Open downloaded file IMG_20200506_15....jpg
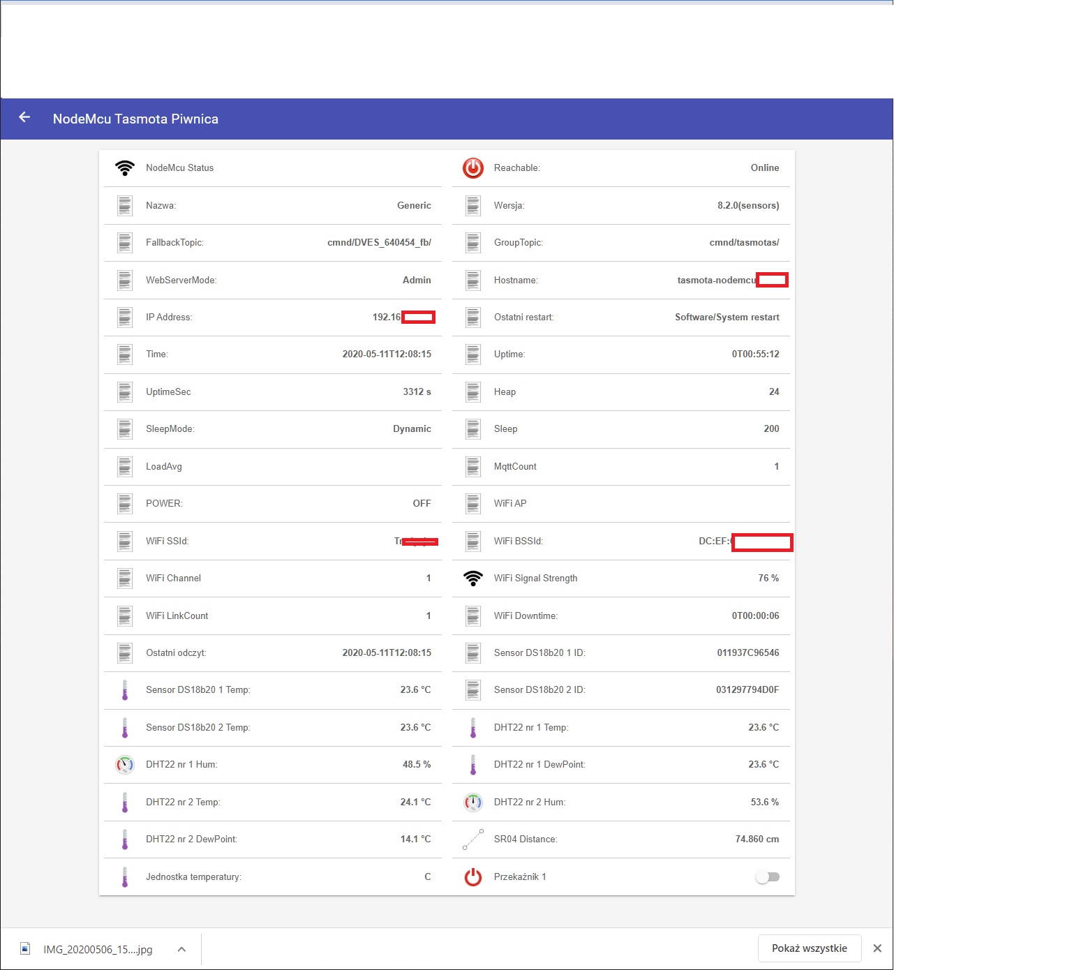This screenshot has width=1072, height=970. click(x=98, y=949)
